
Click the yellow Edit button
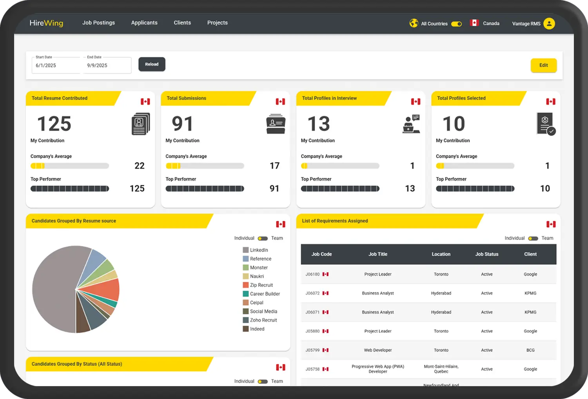[x=543, y=66]
